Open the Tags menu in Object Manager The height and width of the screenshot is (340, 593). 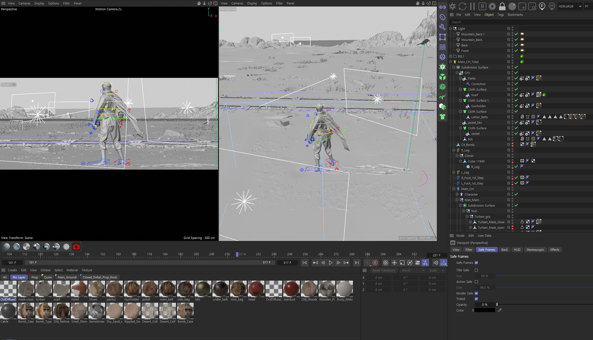pyautogui.click(x=500, y=15)
